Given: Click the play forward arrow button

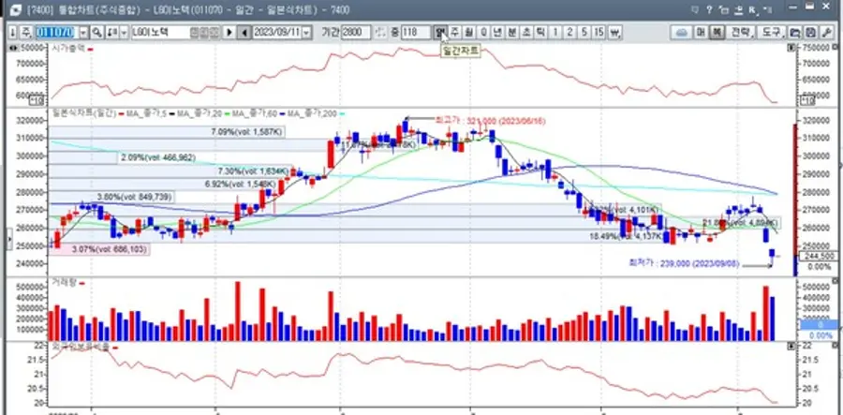Looking at the screenshot, I should click(x=229, y=32).
